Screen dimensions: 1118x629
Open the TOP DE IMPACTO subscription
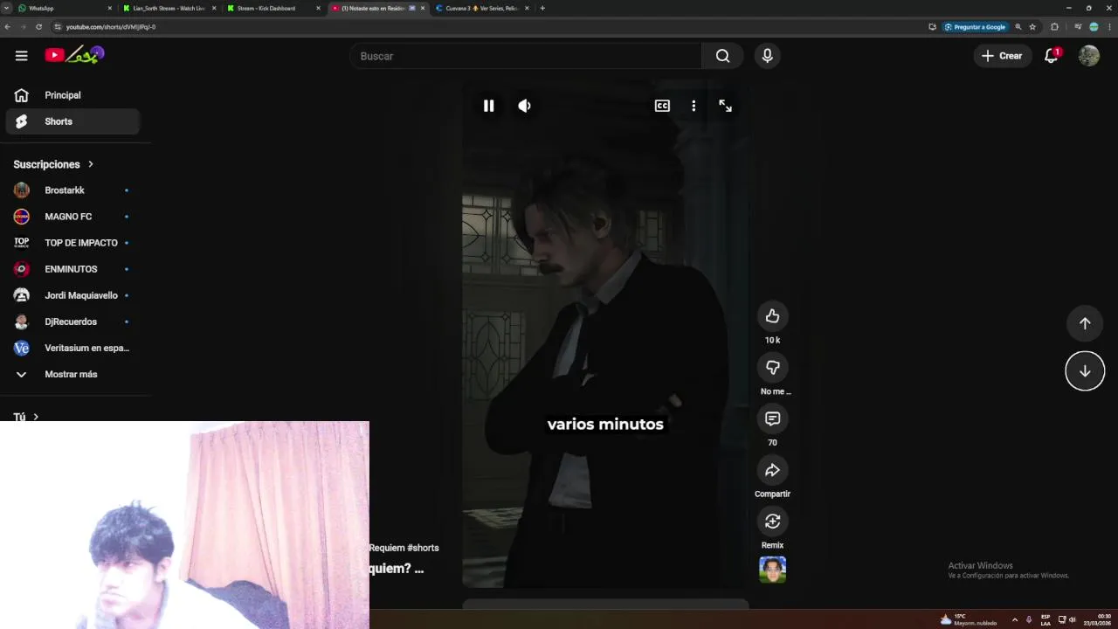(72, 243)
